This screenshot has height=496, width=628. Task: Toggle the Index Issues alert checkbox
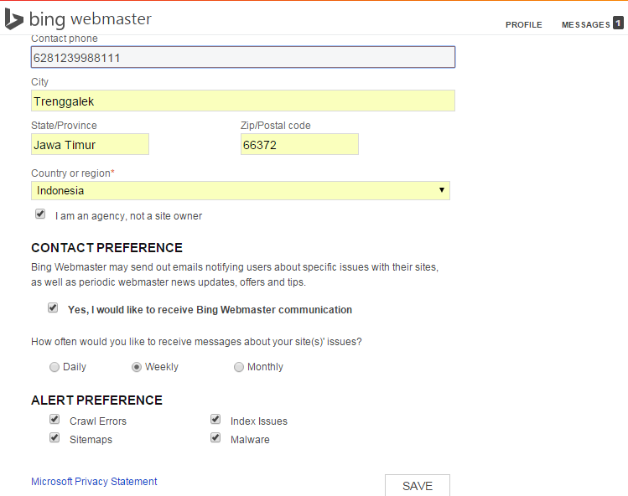pos(215,420)
